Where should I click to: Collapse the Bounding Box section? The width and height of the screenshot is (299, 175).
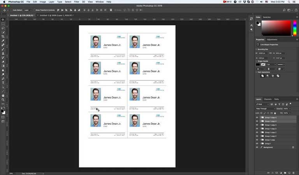257,49
